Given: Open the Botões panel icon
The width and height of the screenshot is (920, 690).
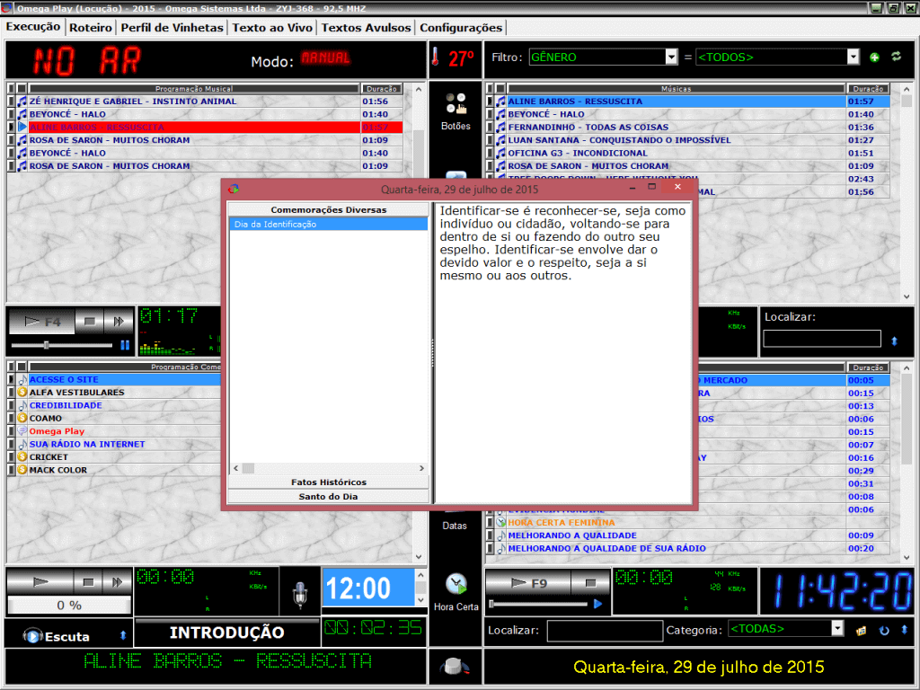Looking at the screenshot, I should pos(456,102).
